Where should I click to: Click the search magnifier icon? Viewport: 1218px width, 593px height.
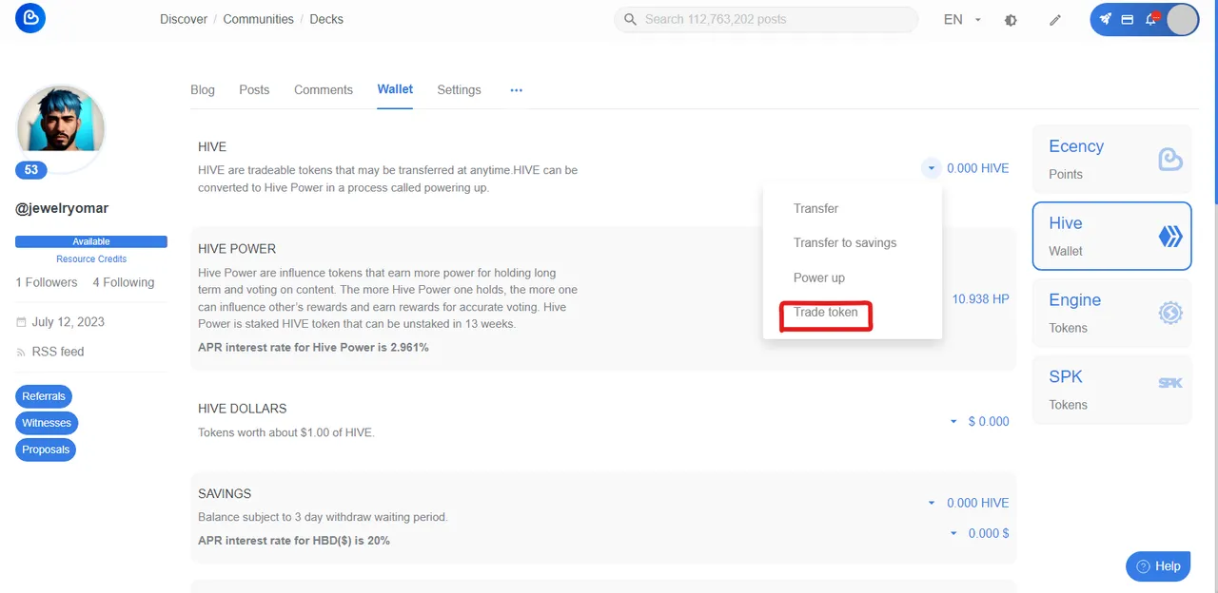[x=630, y=19]
